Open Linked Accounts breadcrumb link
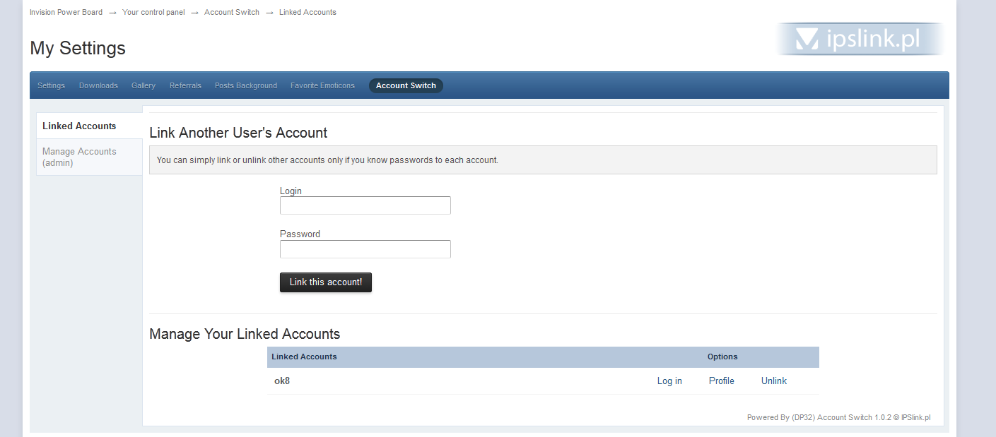 [307, 11]
